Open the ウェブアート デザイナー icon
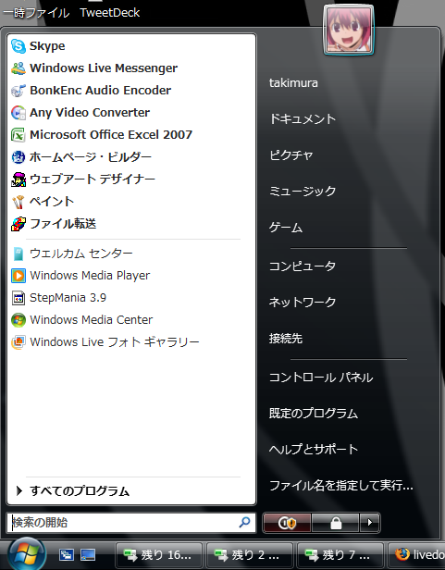Screen dimensions: 445x570 [x=19, y=180]
